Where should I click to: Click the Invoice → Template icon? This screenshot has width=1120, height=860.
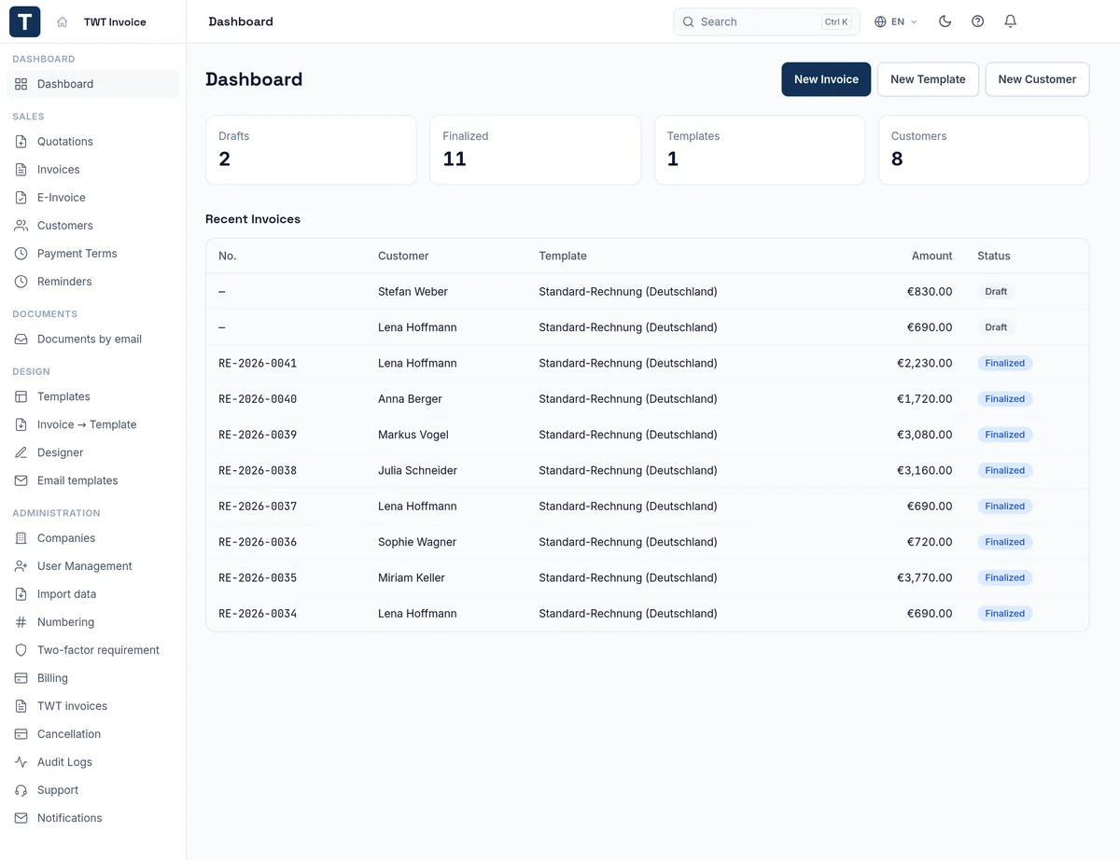pyautogui.click(x=21, y=424)
